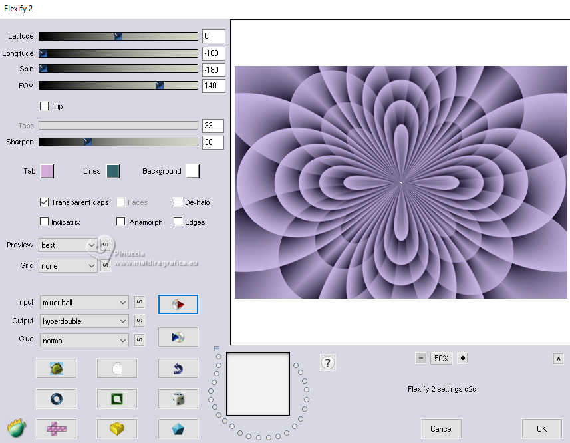Click the 50% zoom level button
Viewport: 570px width, 443px height.
[441, 358]
